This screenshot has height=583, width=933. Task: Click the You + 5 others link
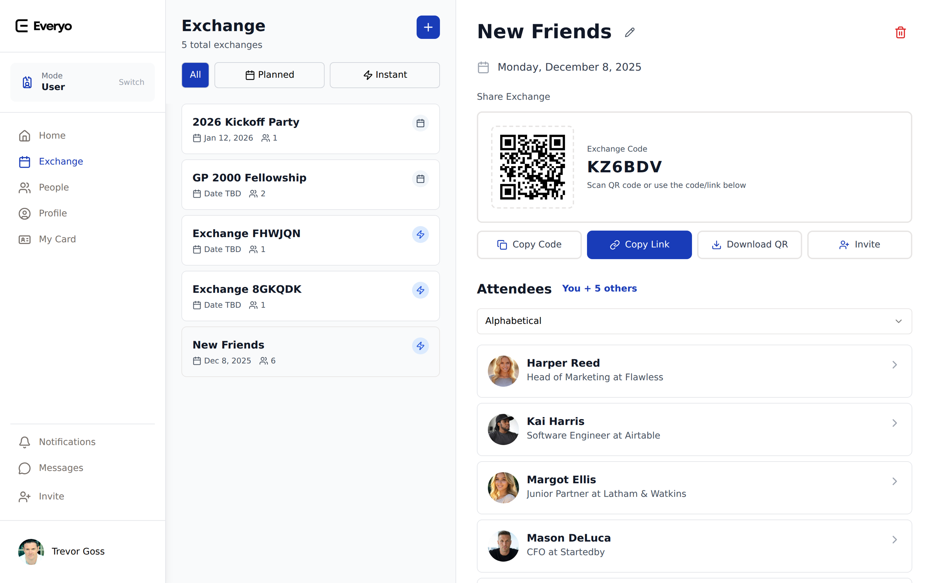point(599,288)
